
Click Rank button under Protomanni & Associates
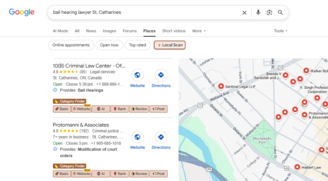tap(120, 174)
